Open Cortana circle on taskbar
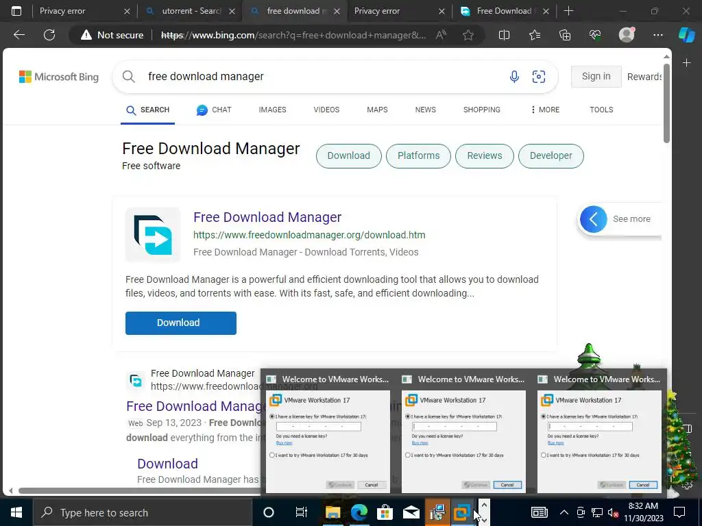The image size is (702, 526). click(x=269, y=512)
